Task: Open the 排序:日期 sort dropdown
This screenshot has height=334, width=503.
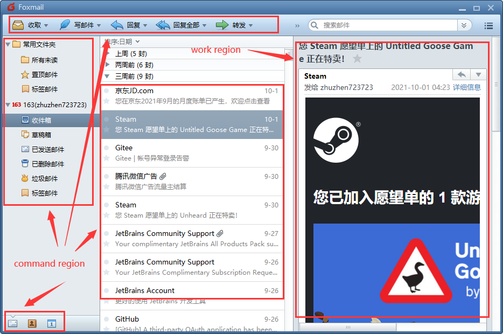Action: (122, 41)
